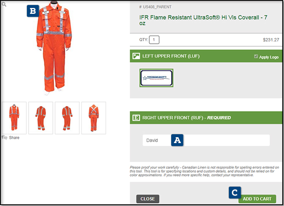Click the text E icon in Right Upper Front header

[x=136, y=117]
